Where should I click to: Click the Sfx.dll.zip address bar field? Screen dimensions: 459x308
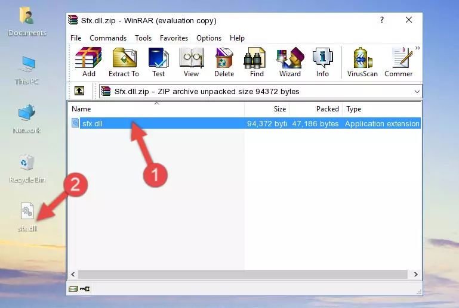coord(260,92)
